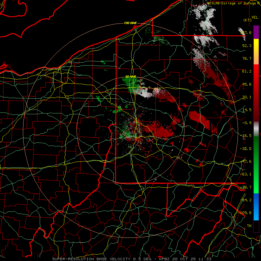Click the 50 NMI range ring label
This screenshot has width=261, height=261.
pyautogui.click(x=131, y=77)
